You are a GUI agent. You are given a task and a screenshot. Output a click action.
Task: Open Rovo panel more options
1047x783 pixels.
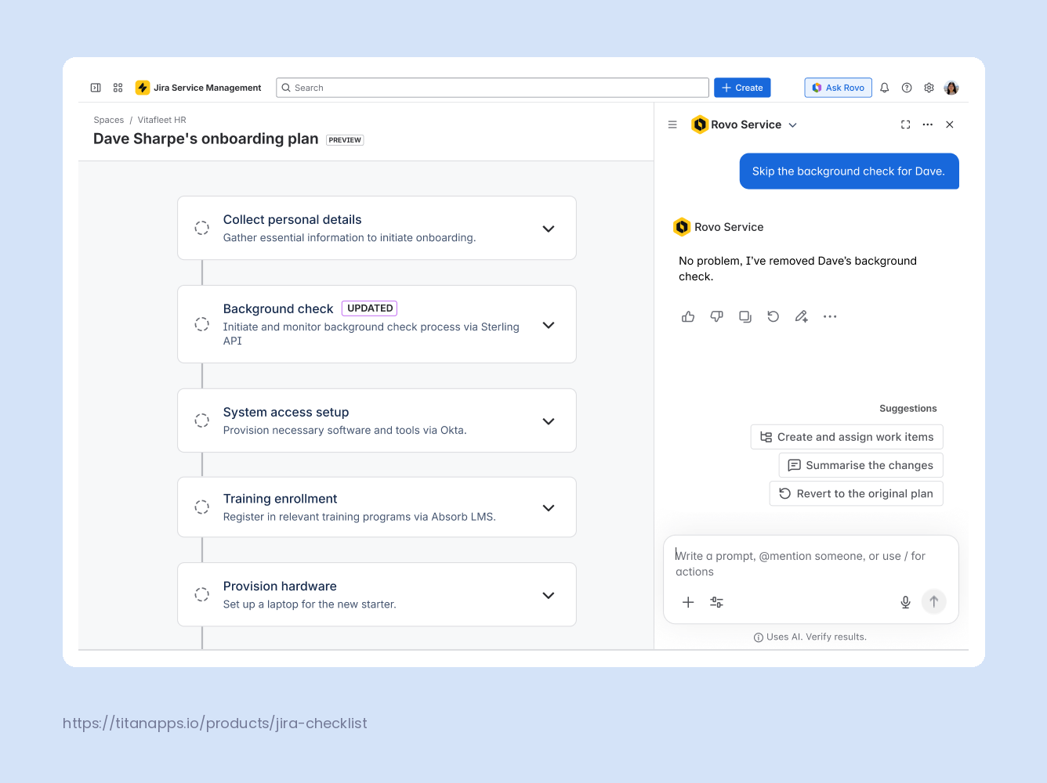[928, 124]
